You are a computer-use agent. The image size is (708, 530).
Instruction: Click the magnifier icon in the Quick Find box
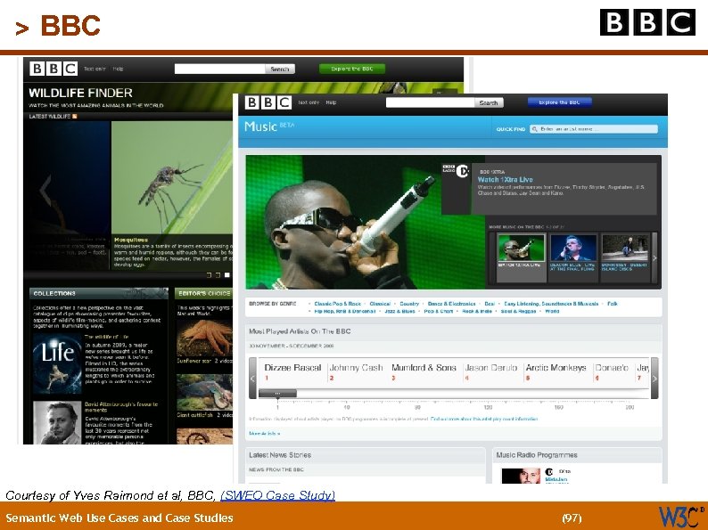point(535,129)
